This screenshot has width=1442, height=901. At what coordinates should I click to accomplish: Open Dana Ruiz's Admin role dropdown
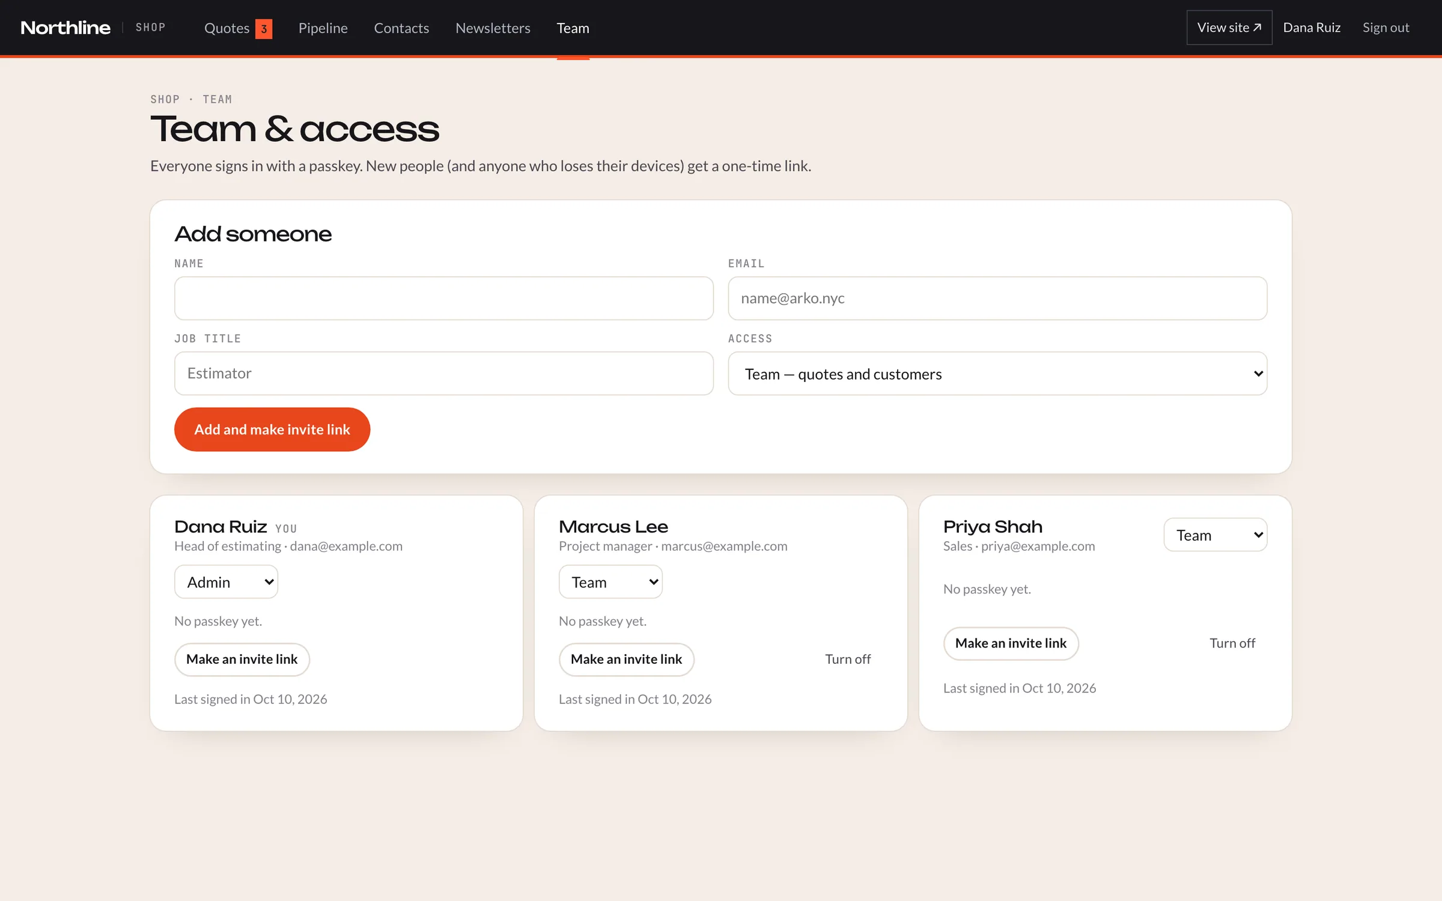pyautogui.click(x=226, y=582)
